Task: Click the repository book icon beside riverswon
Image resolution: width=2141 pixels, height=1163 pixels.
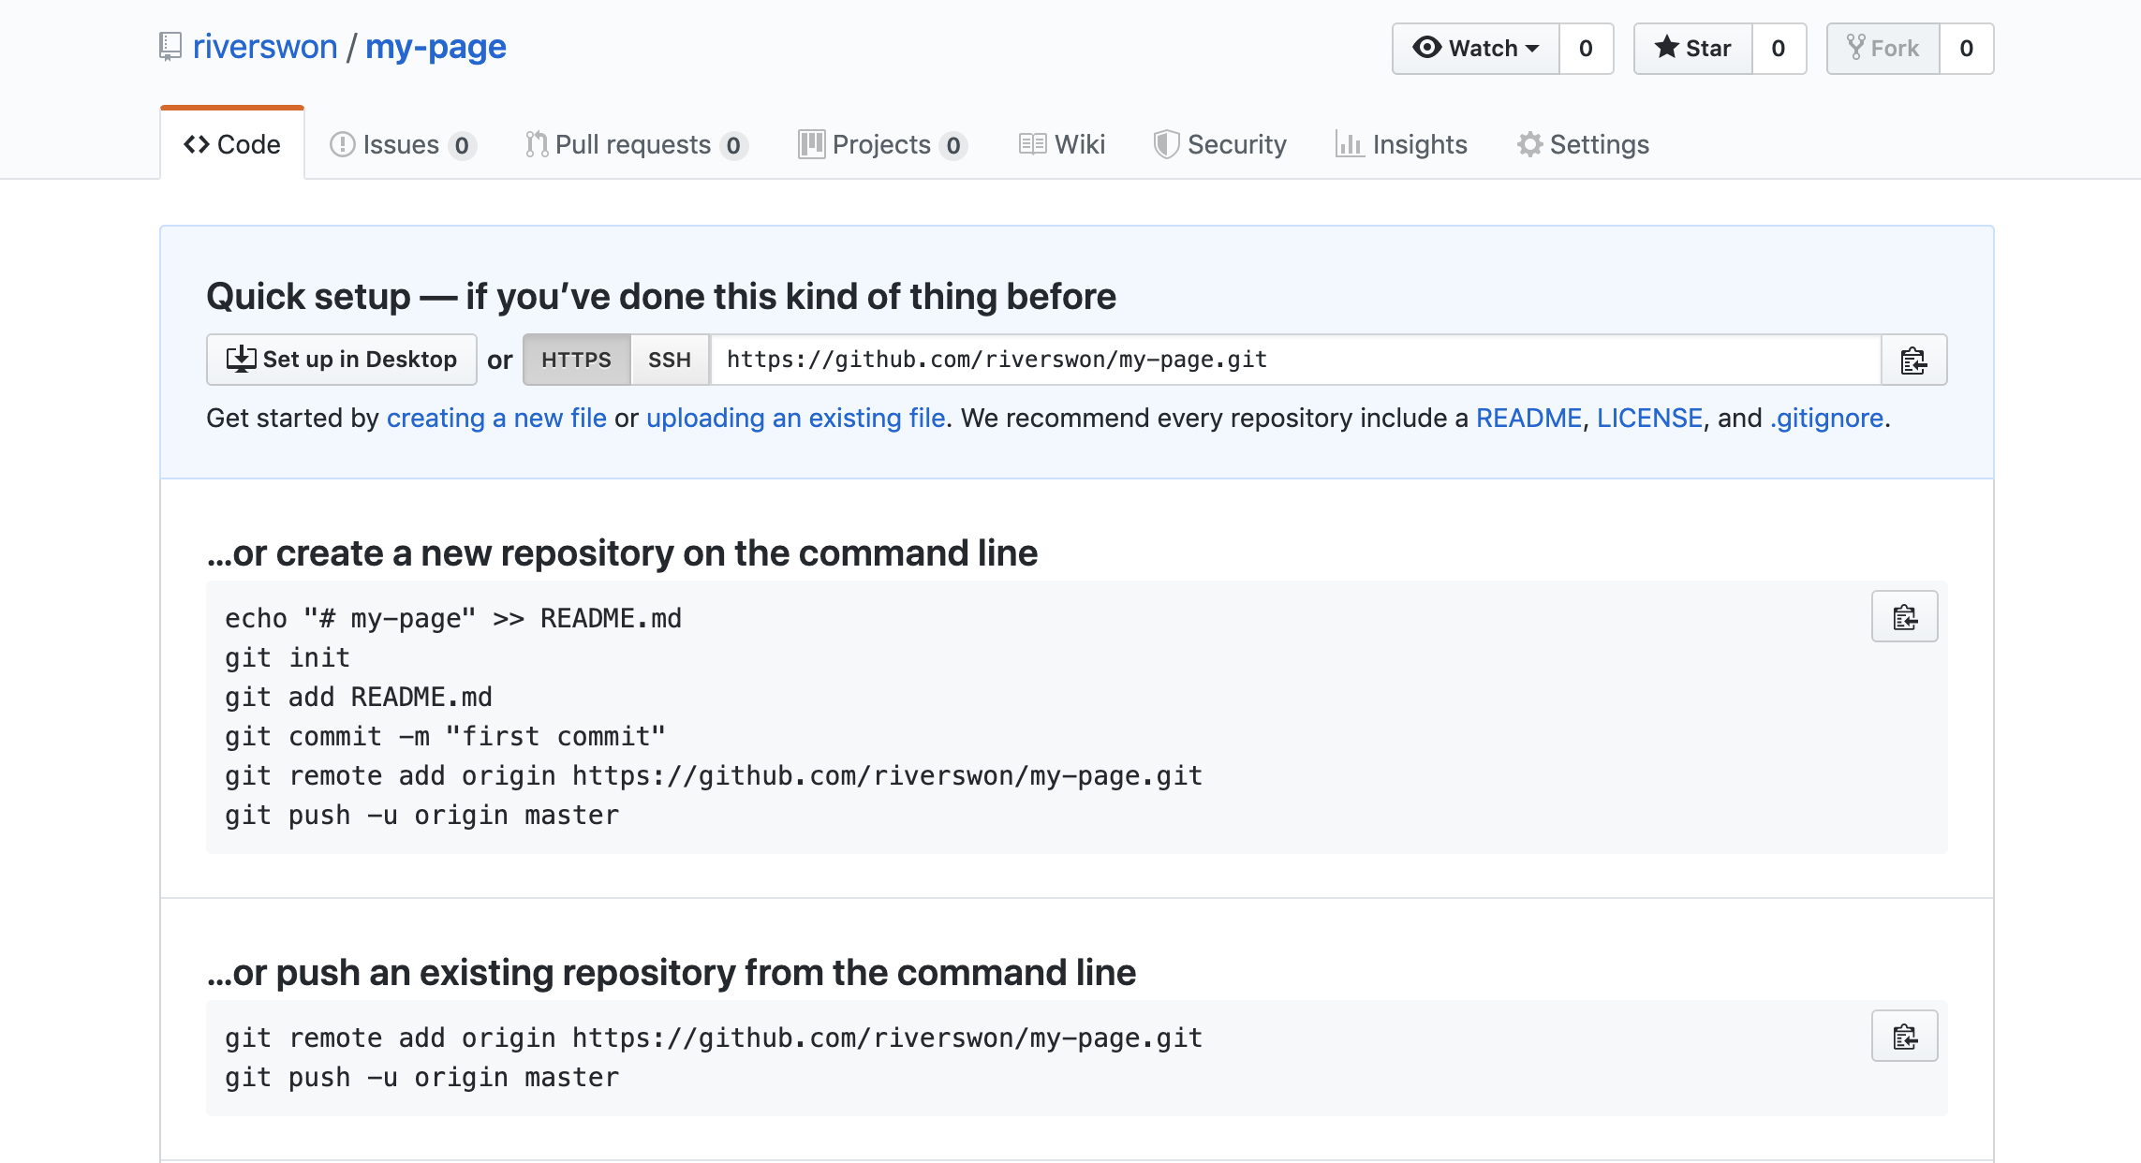Action: coord(170,47)
